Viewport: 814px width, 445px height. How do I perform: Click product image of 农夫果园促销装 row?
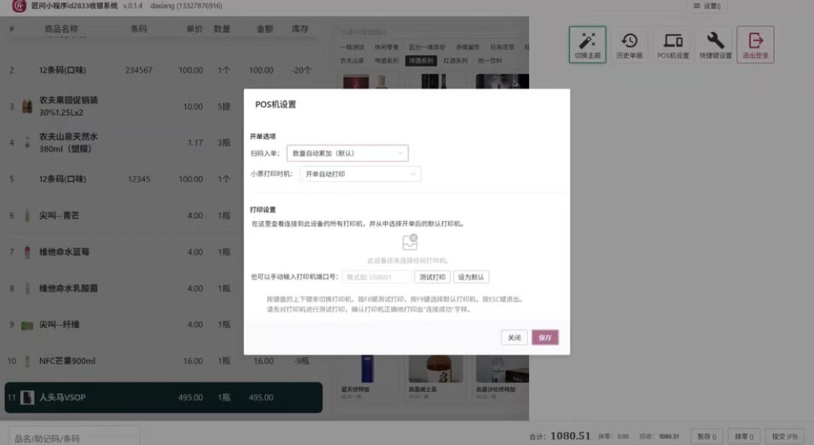tap(27, 106)
